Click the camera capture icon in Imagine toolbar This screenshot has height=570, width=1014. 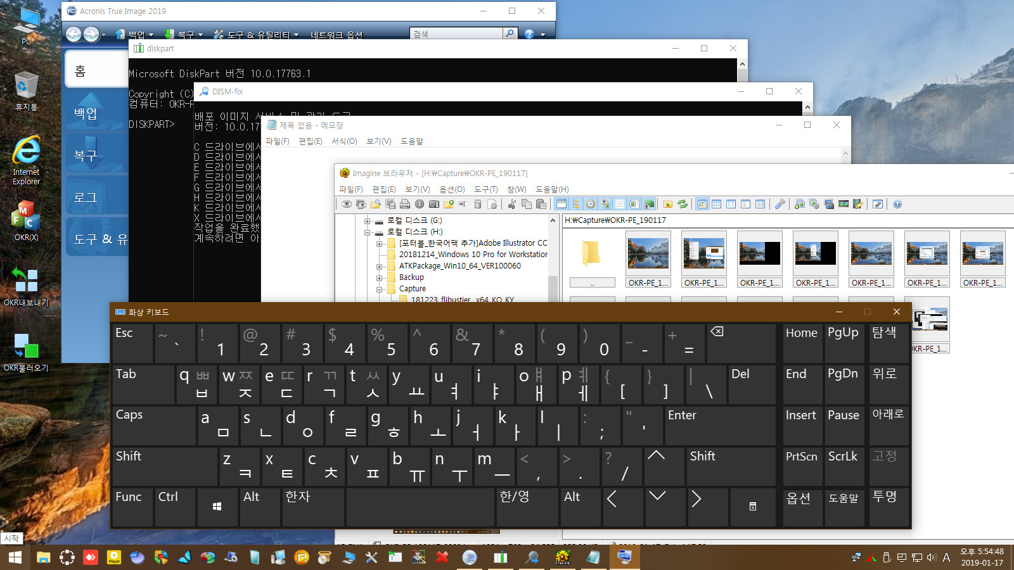434,204
